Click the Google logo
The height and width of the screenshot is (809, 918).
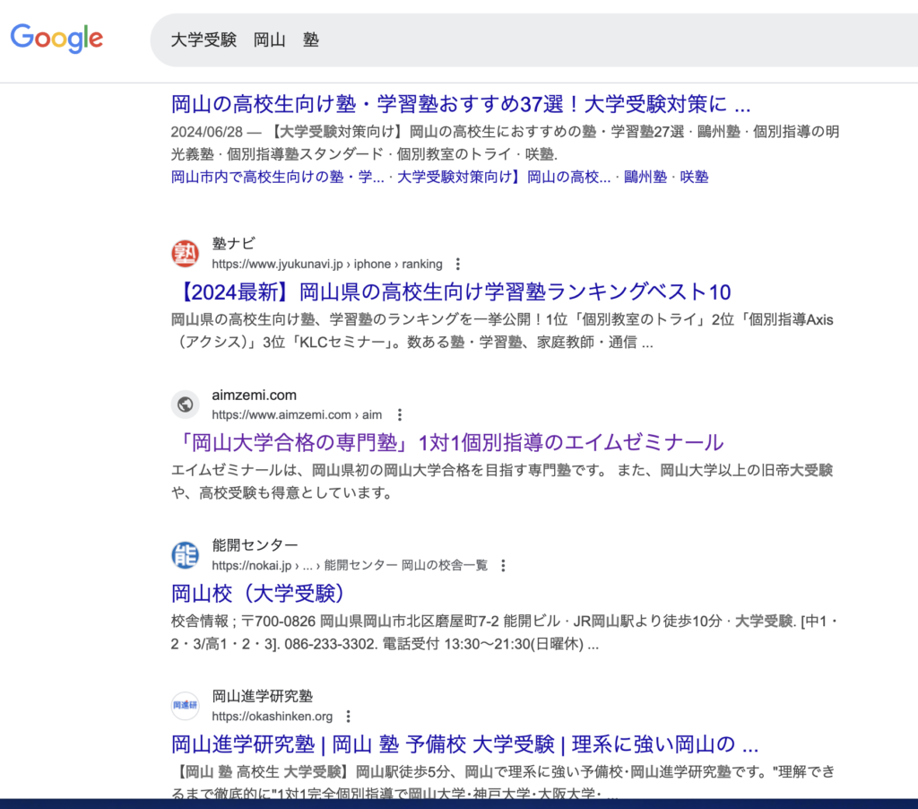point(56,39)
